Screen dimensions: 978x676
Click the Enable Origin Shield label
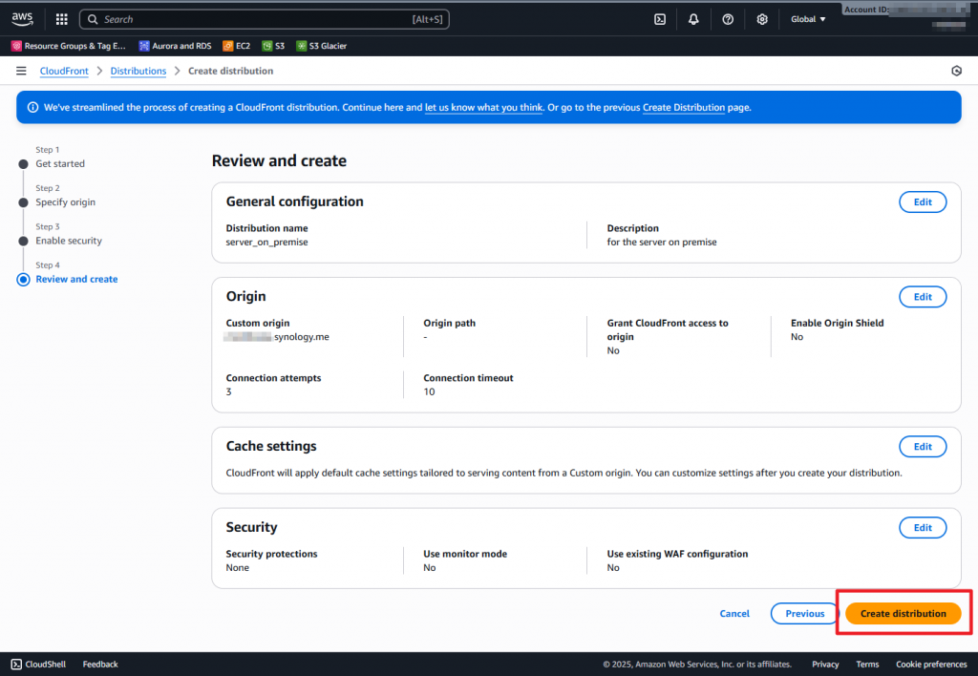(837, 323)
